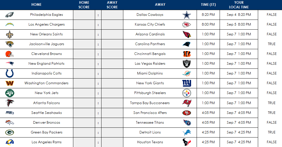
Task: Click the Kansas City Chiefs logo
Action: [x=187, y=24]
